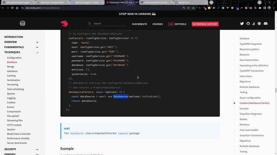Image resolution: width=277 pixels, height=155 pixels.
Task: Open a new browser tab with the plus icon
Action: pos(211,3)
